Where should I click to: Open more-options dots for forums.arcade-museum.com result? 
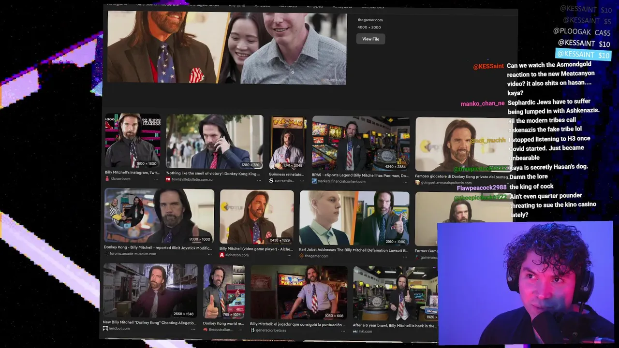(209, 254)
